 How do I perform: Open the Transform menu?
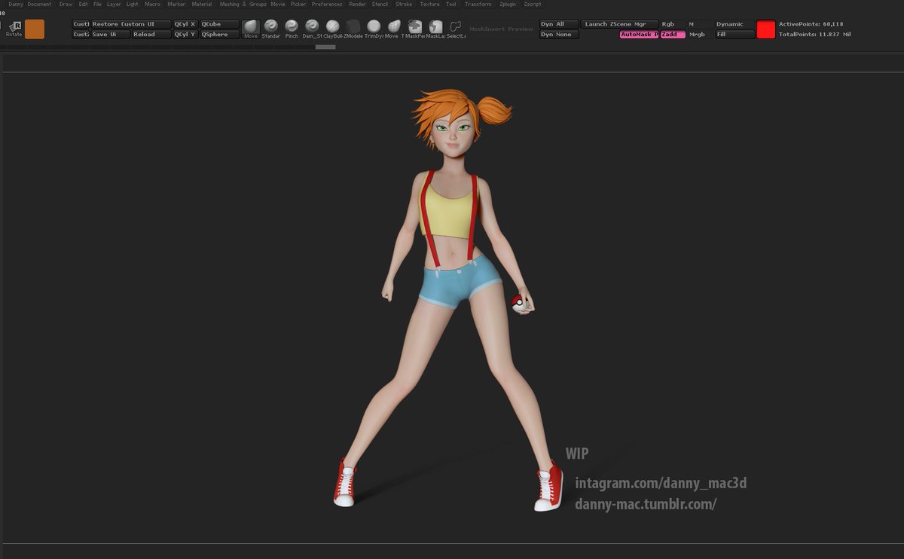point(478,5)
